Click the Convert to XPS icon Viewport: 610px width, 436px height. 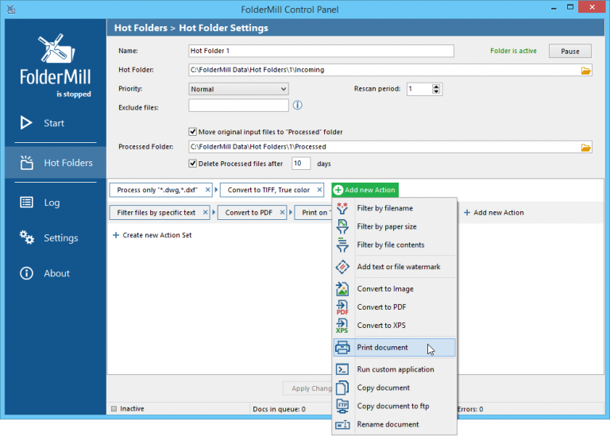click(342, 326)
